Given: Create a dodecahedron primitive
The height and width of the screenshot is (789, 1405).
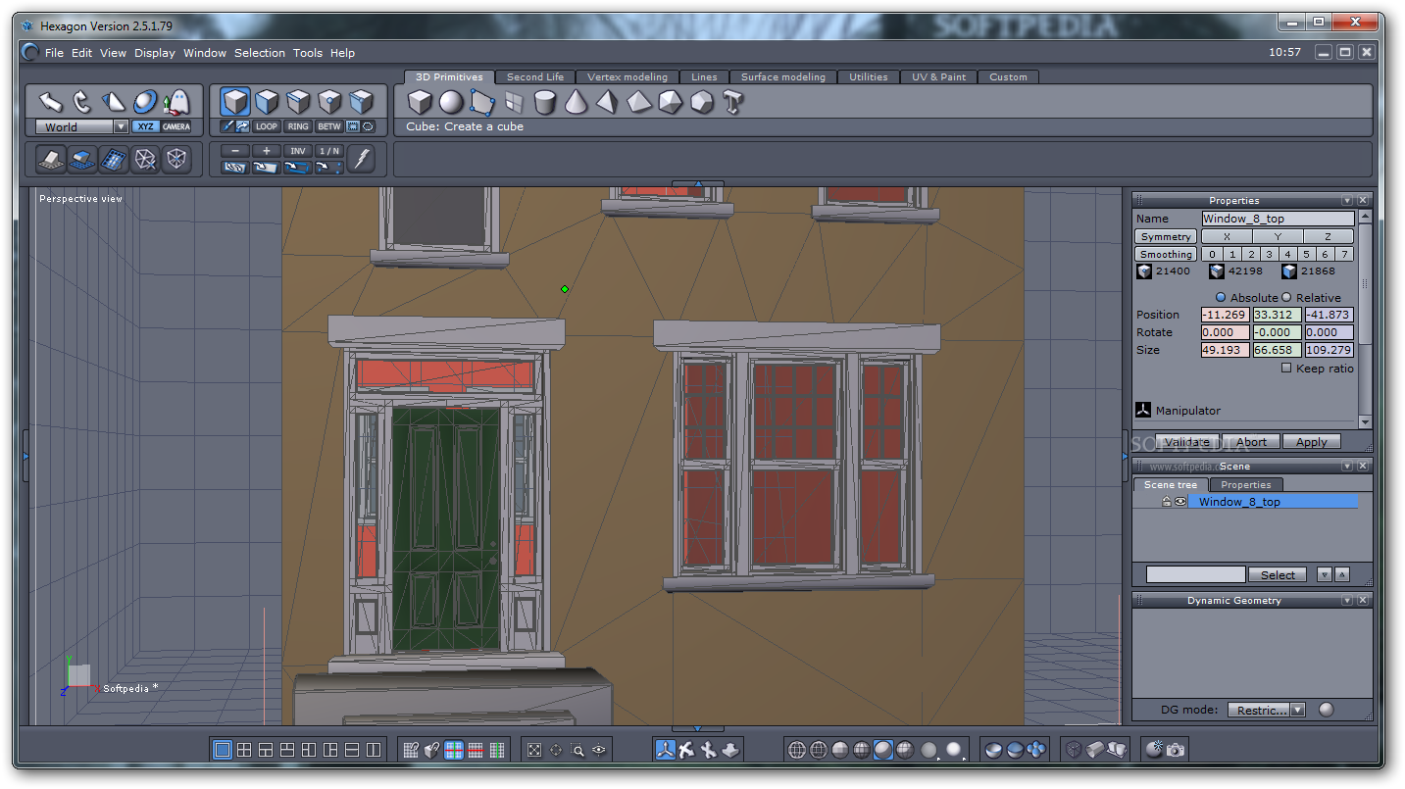Looking at the screenshot, I should click(x=702, y=102).
